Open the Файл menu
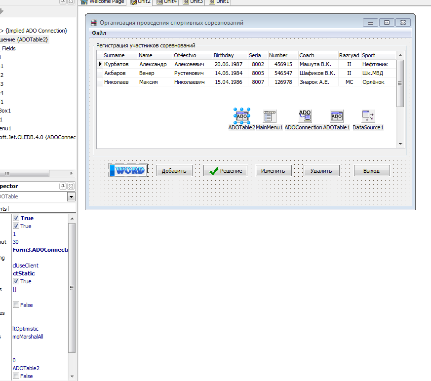This screenshot has width=431, height=381. coord(99,33)
